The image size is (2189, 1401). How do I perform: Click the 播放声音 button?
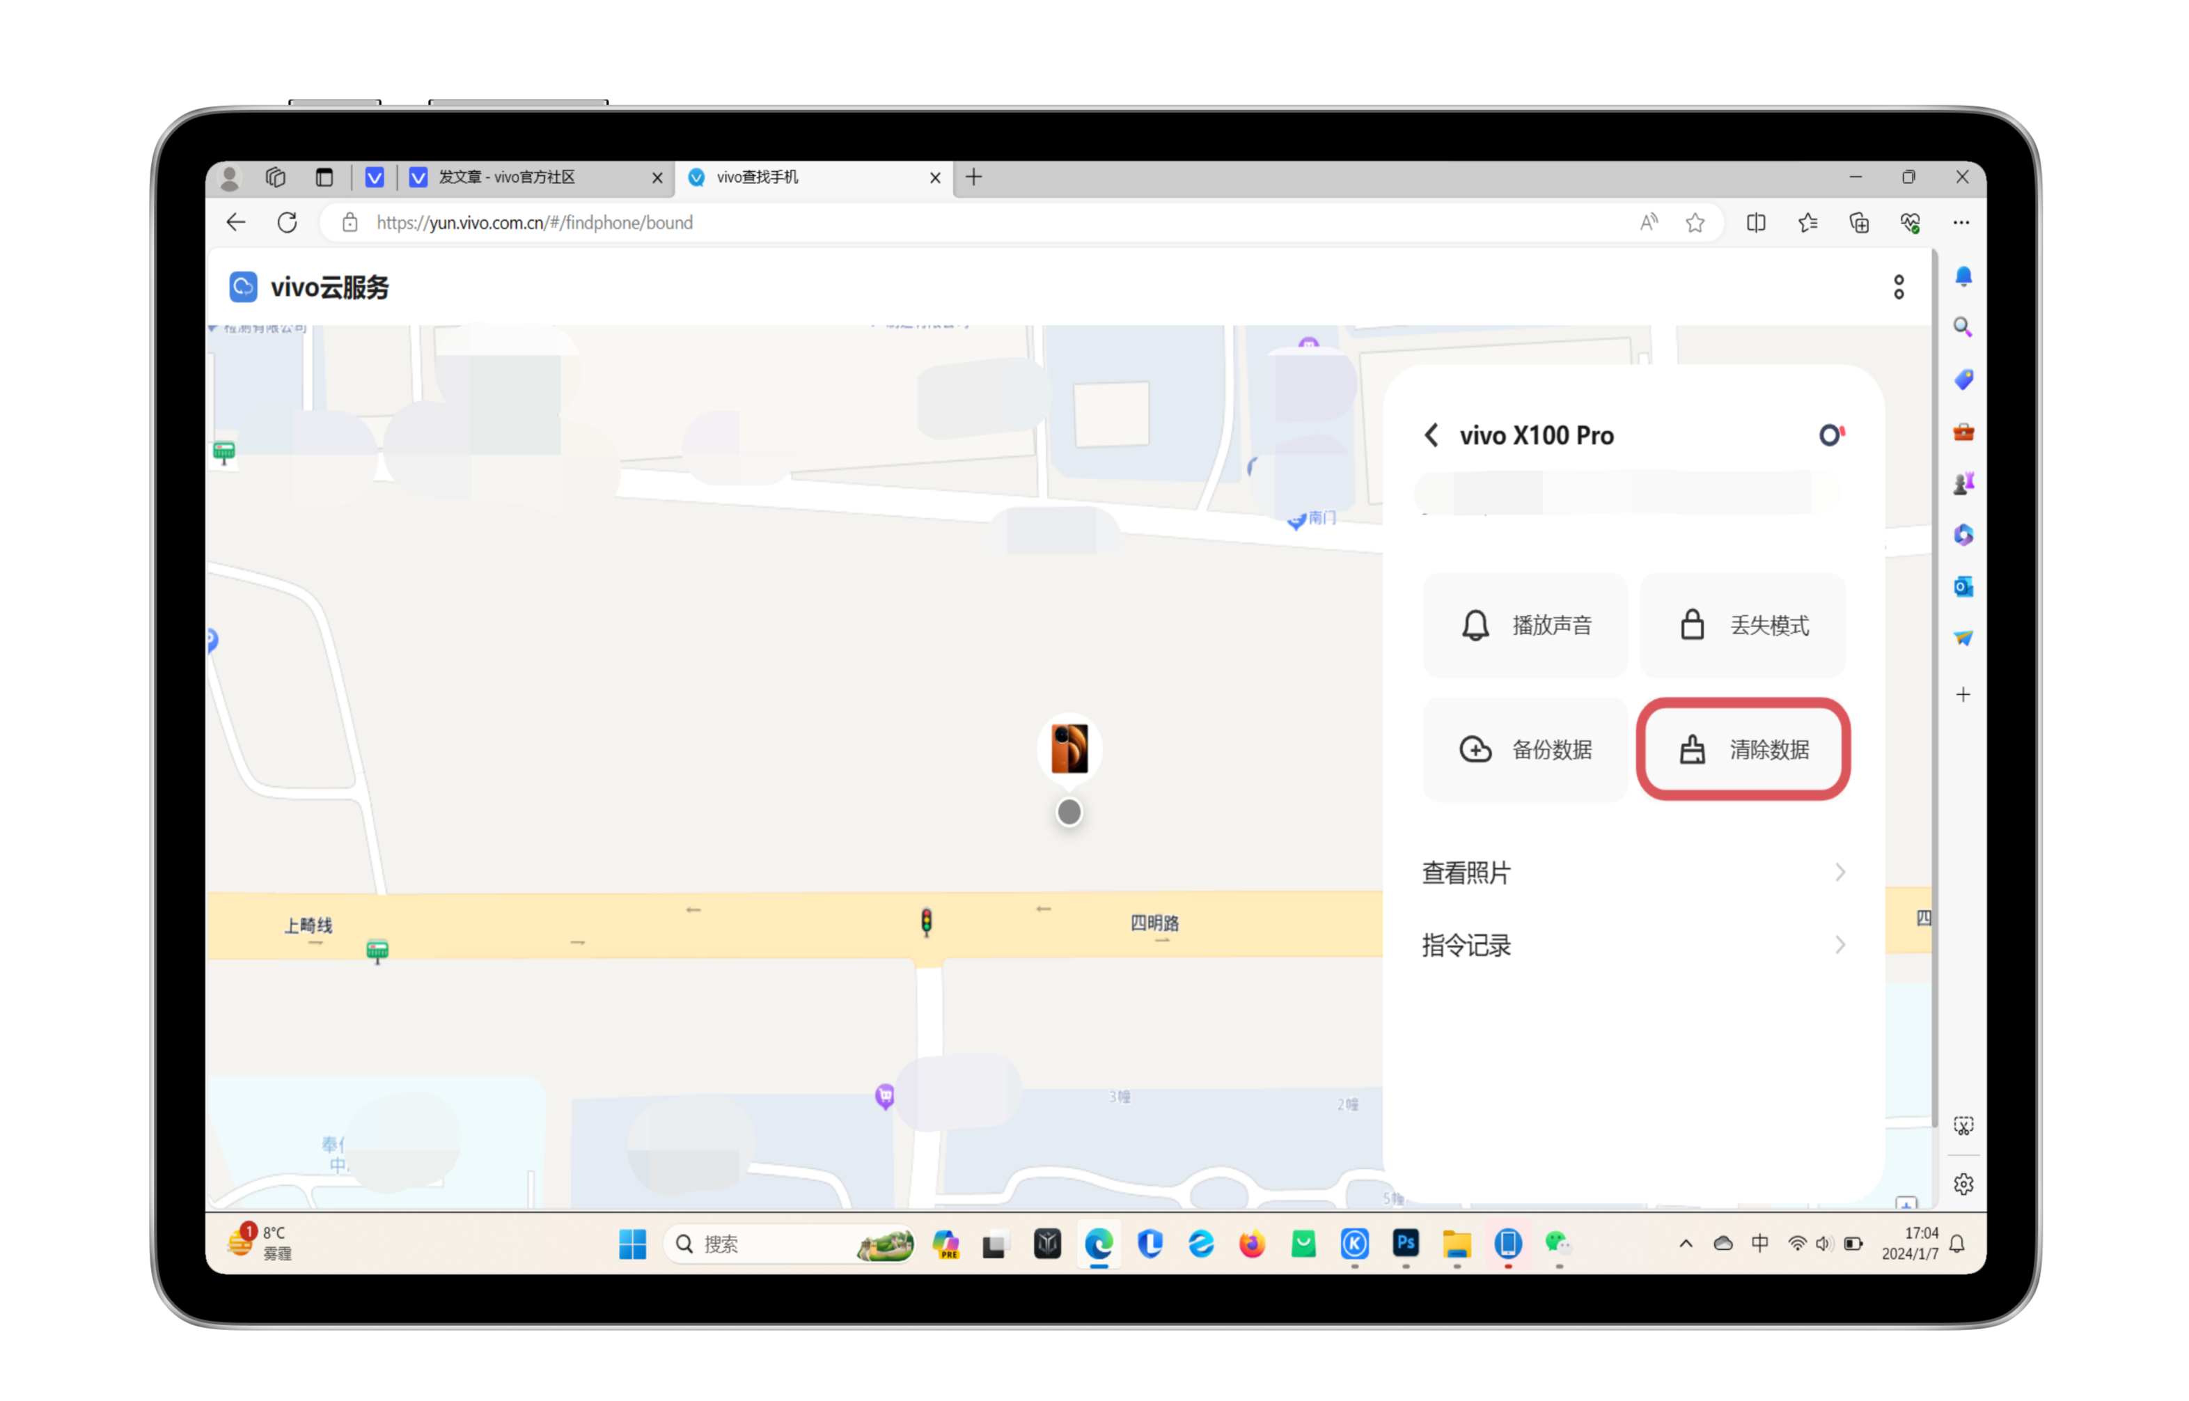[x=1525, y=626]
